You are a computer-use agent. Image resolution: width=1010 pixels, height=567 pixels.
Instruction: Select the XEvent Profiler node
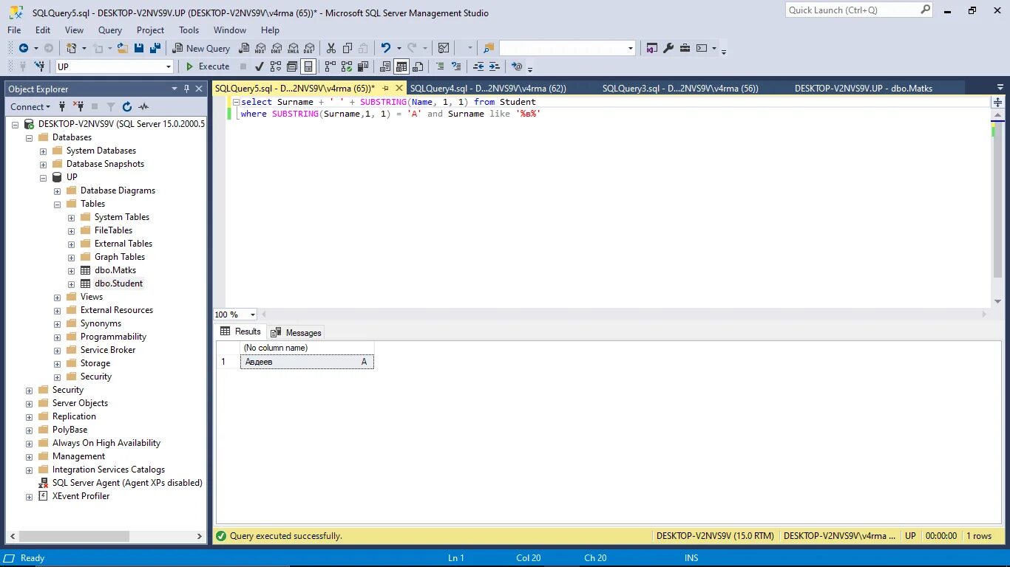point(81,496)
